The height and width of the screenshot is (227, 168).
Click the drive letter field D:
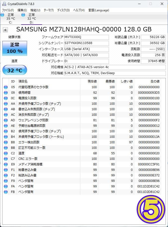click(86, 61)
